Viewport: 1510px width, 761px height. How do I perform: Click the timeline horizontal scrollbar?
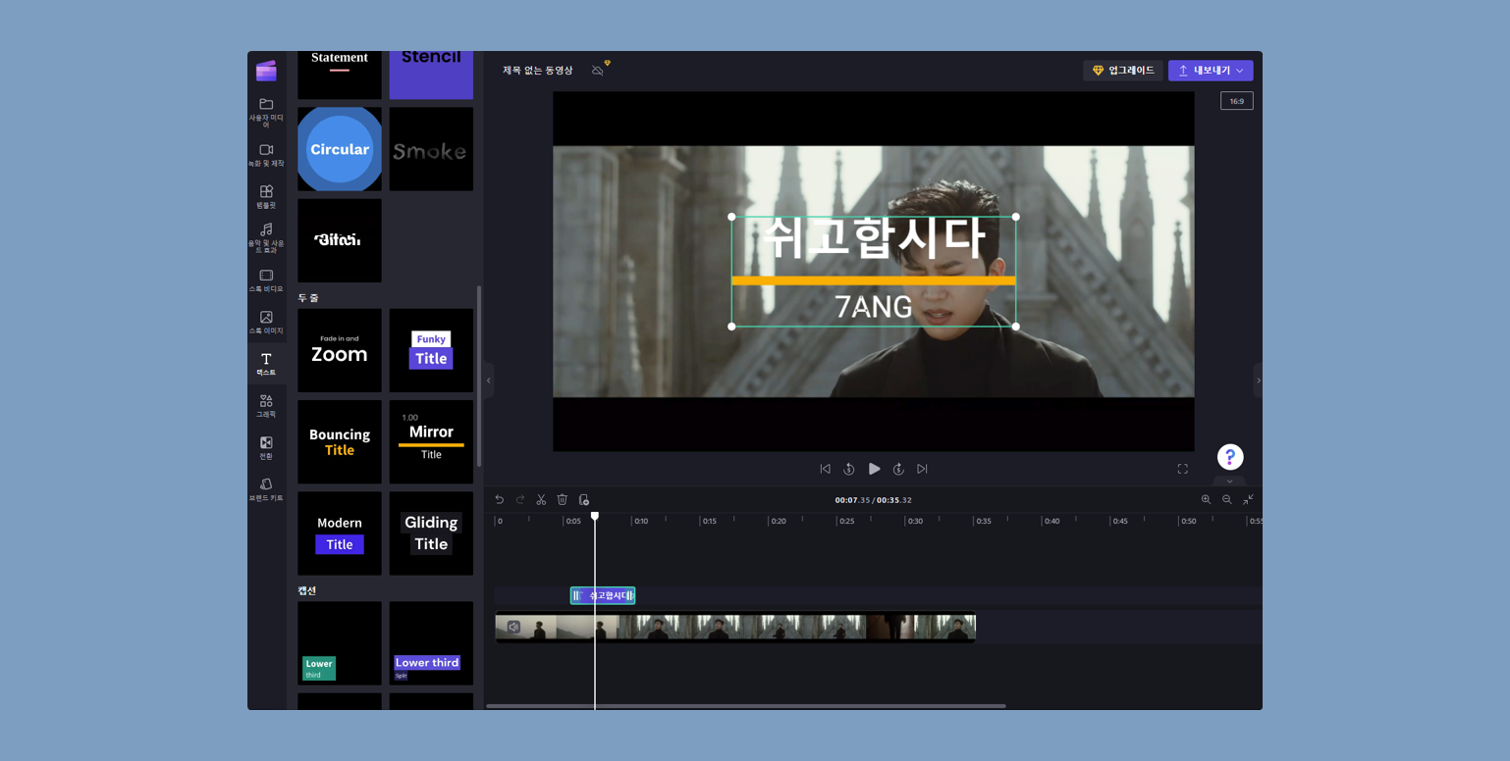(x=746, y=706)
